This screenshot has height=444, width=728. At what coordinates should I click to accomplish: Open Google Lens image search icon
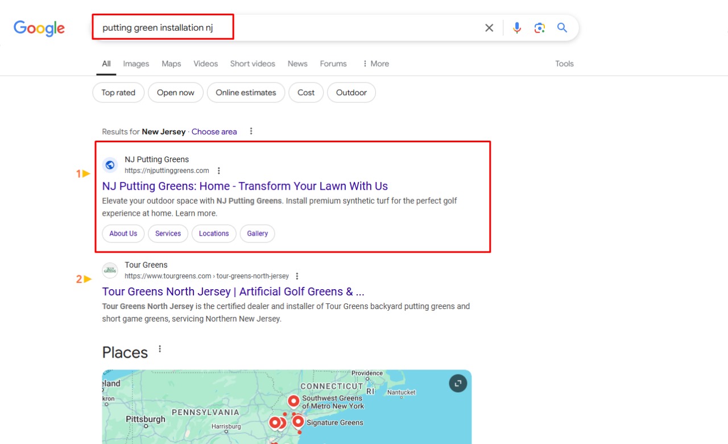pos(540,28)
